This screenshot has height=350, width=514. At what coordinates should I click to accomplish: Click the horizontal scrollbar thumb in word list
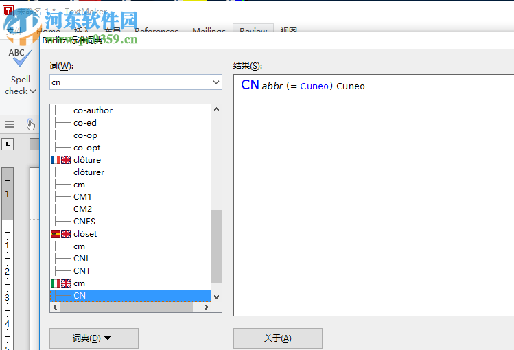[126, 307]
